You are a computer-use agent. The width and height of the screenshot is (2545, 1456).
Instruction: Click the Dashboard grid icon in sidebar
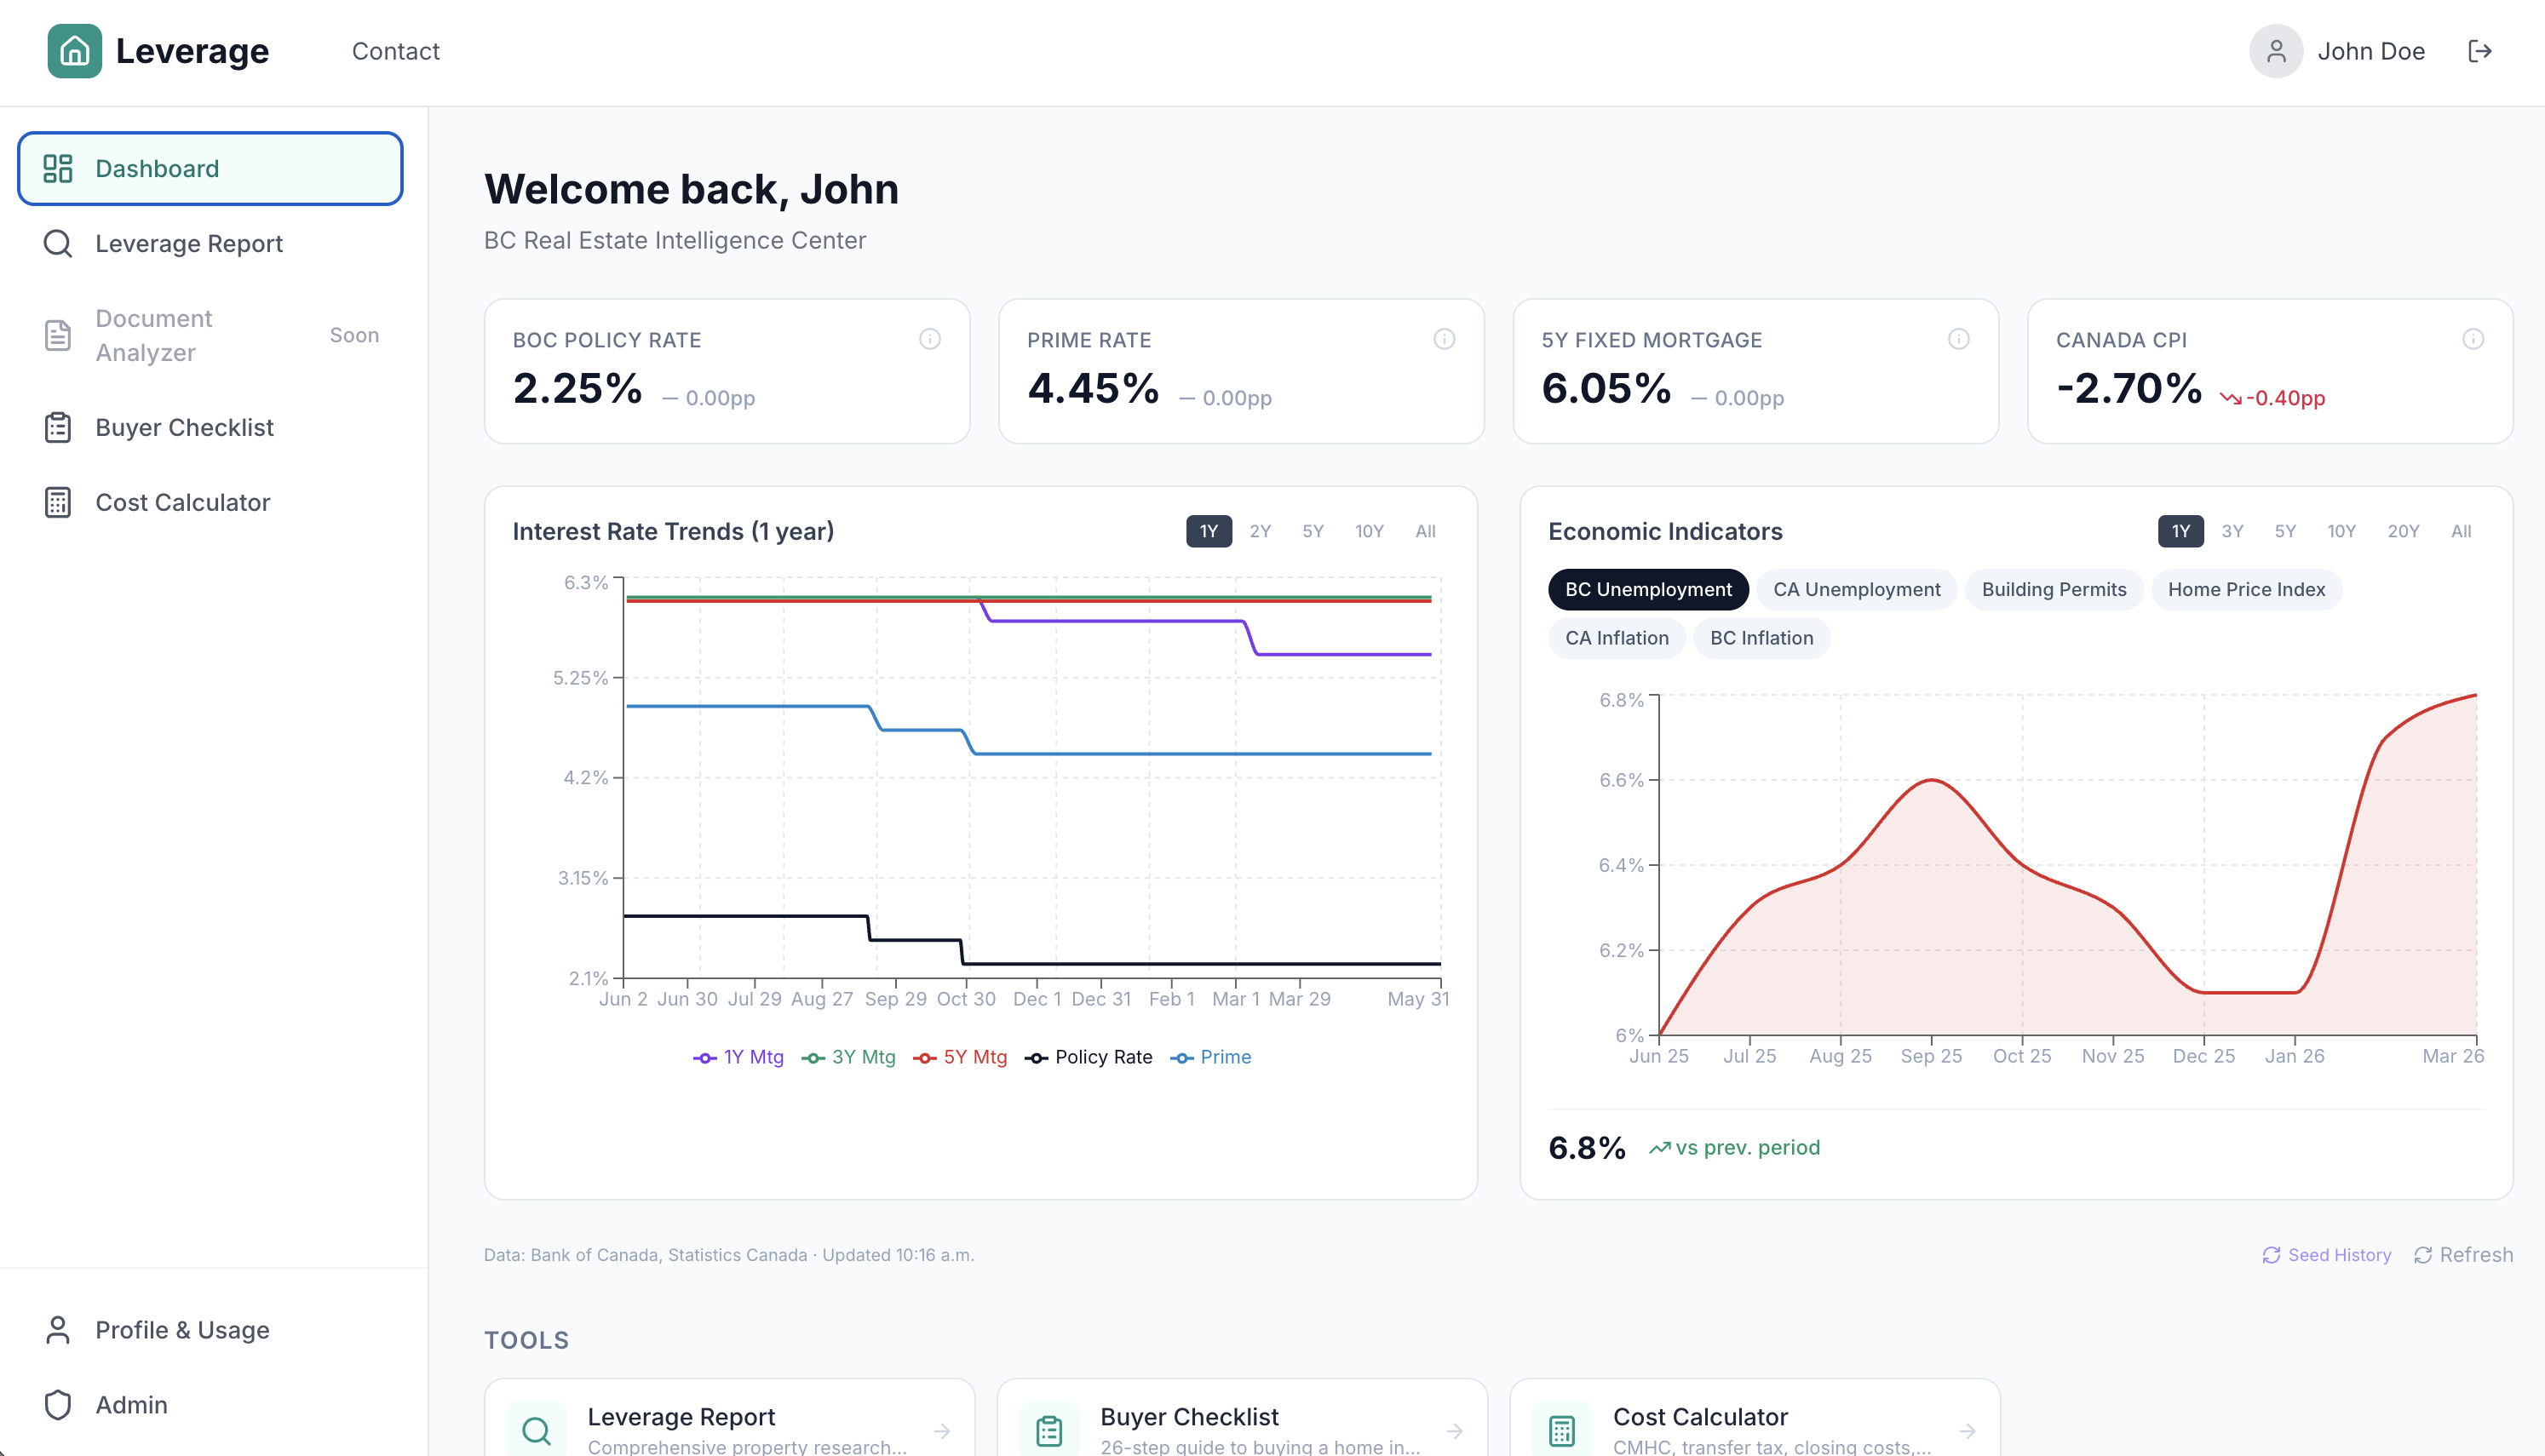[x=58, y=168]
